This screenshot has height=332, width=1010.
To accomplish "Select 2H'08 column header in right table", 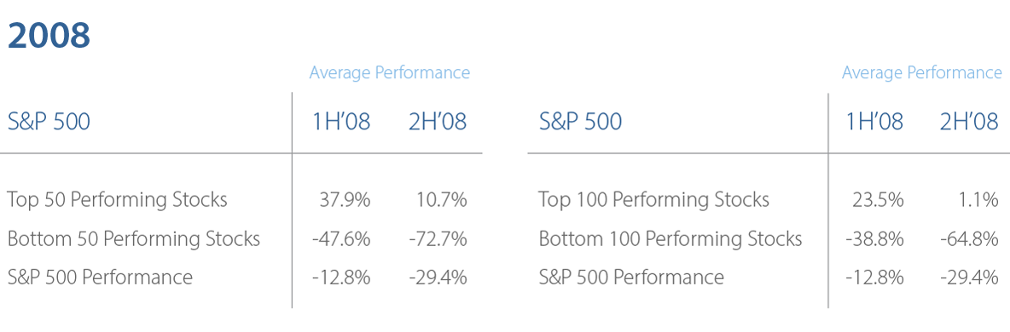I will click(x=969, y=122).
